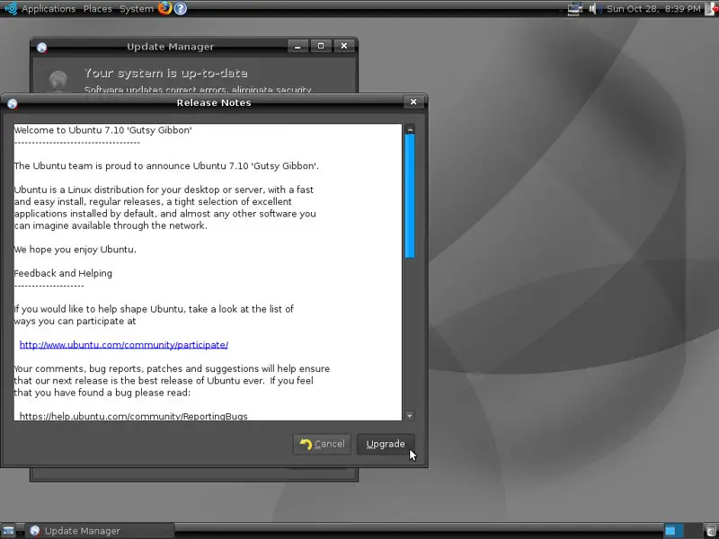Open the Places menu
Image resolution: width=719 pixels, height=539 pixels.
97,9
